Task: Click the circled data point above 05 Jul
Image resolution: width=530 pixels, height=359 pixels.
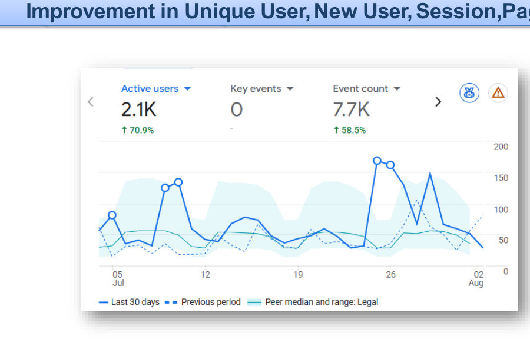Action: [112, 215]
